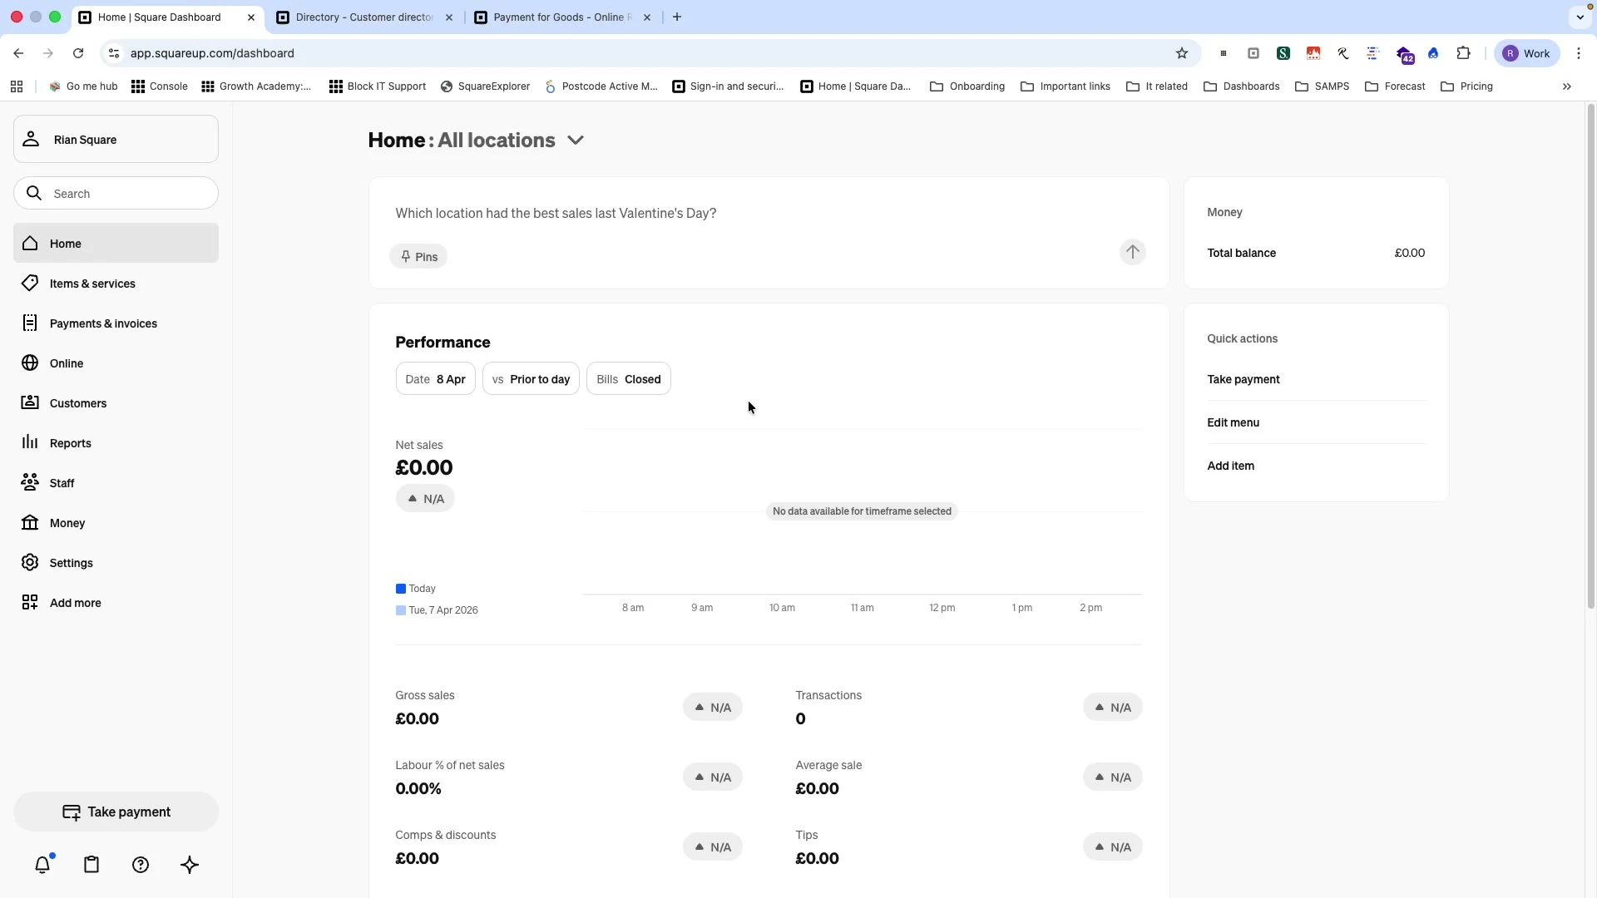This screenshot has width=1597, height=898.
Task: Expand the All locations dropdown chevron
Action: (576, 141)
